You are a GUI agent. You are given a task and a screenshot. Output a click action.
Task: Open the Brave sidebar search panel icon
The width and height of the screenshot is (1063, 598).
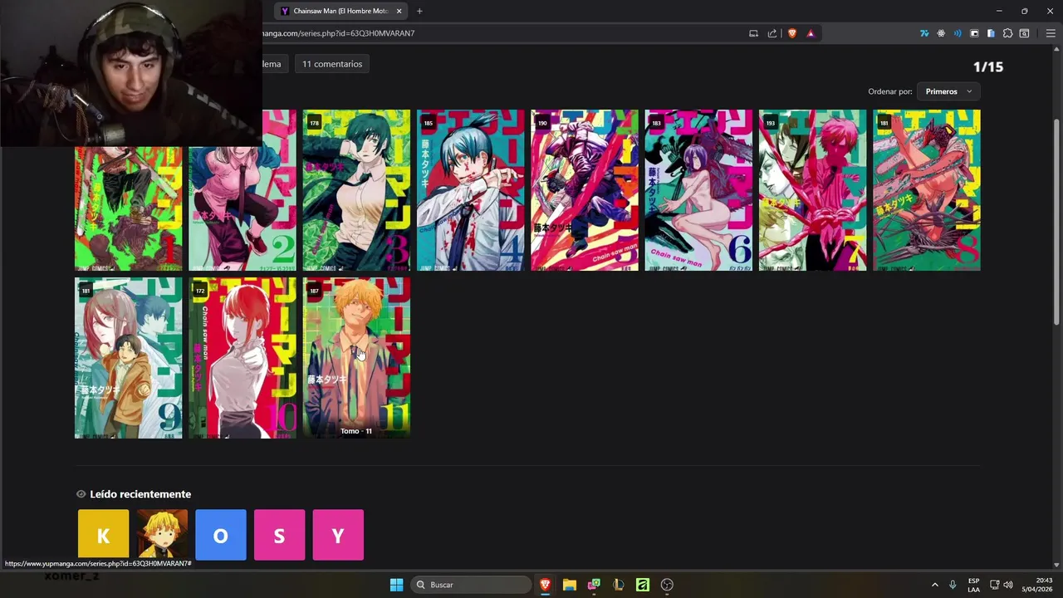click(1025, 33)
